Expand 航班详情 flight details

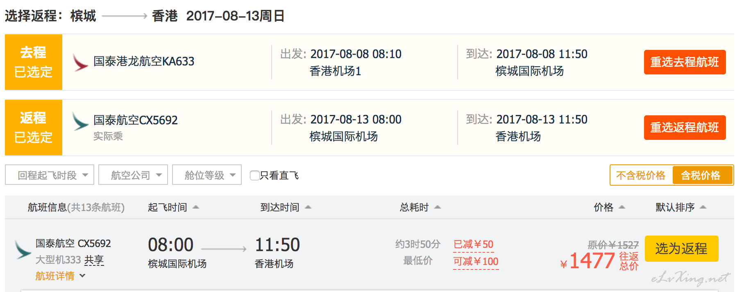point(60,276)
